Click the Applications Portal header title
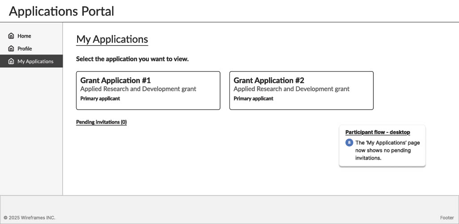Viewport: 459px width, 224px height. point(61,11)
